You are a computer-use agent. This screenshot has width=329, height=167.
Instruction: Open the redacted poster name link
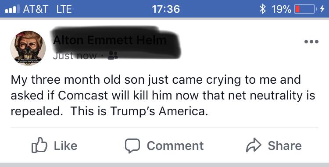pos(110,40)
